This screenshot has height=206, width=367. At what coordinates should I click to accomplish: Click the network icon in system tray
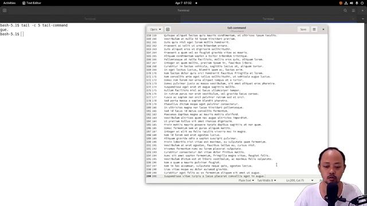coord(346,3)
